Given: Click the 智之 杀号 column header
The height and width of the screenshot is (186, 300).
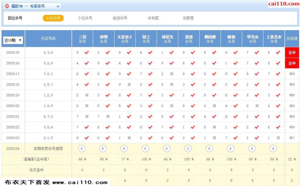Looking at the screenshot, I should [x=146, y=39].
